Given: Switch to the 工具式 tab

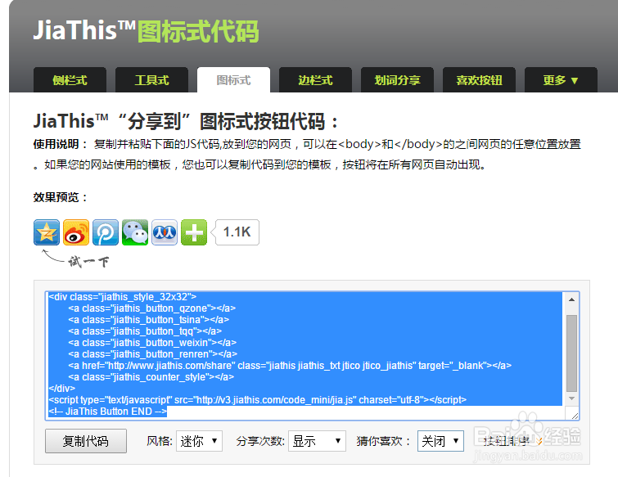Looking at the screenshot, I should 151,80.
